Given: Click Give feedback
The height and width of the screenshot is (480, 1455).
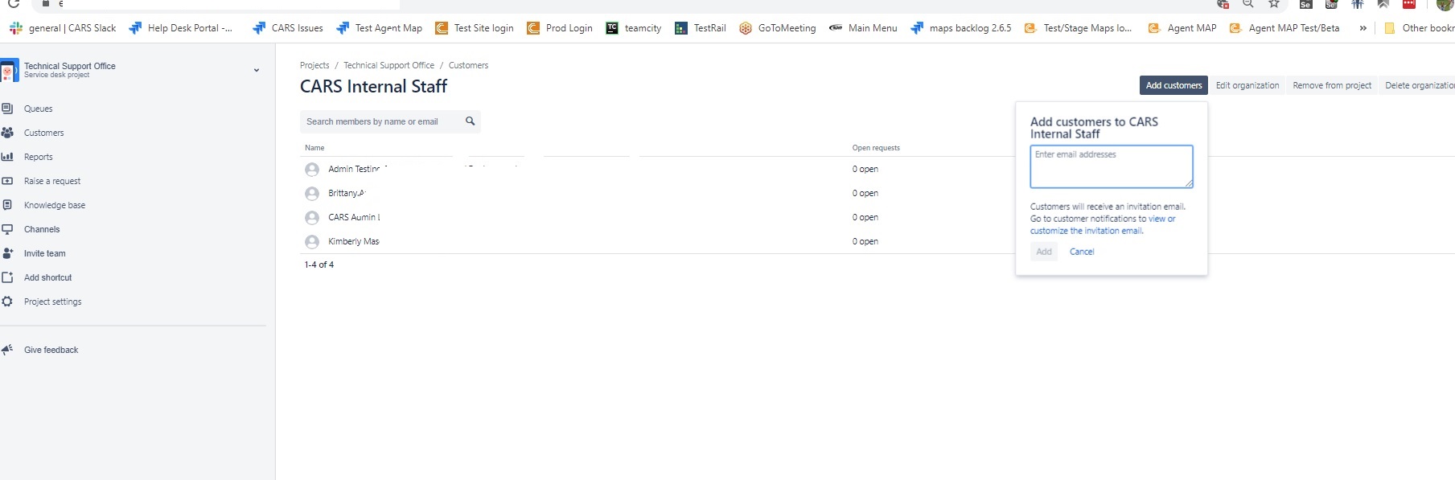Looking at the screenshot, I should coord(51,350).
